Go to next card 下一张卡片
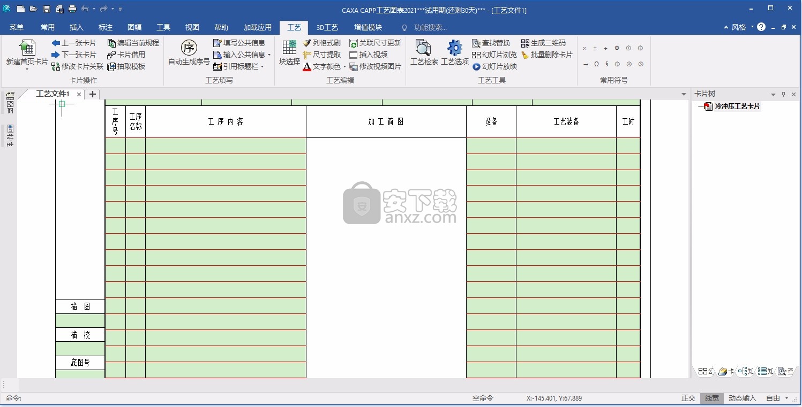 tap(74, 55)
